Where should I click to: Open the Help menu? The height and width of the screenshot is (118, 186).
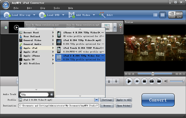click(x=71, y=8)
